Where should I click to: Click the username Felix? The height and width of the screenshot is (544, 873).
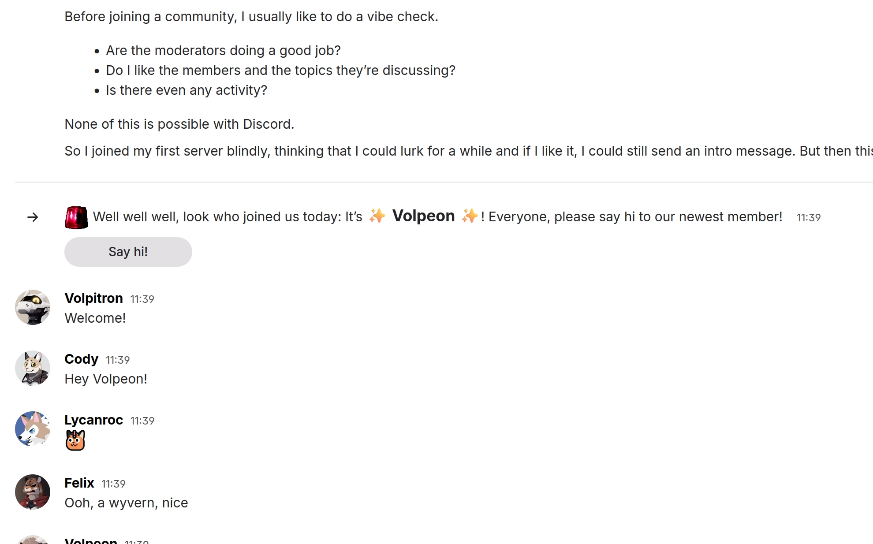(79, 483)
